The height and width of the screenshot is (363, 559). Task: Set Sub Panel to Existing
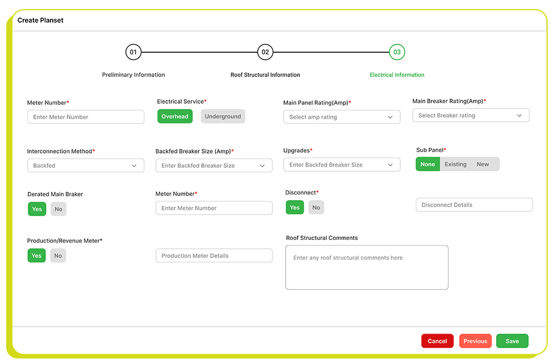click(x=455, y=164)
